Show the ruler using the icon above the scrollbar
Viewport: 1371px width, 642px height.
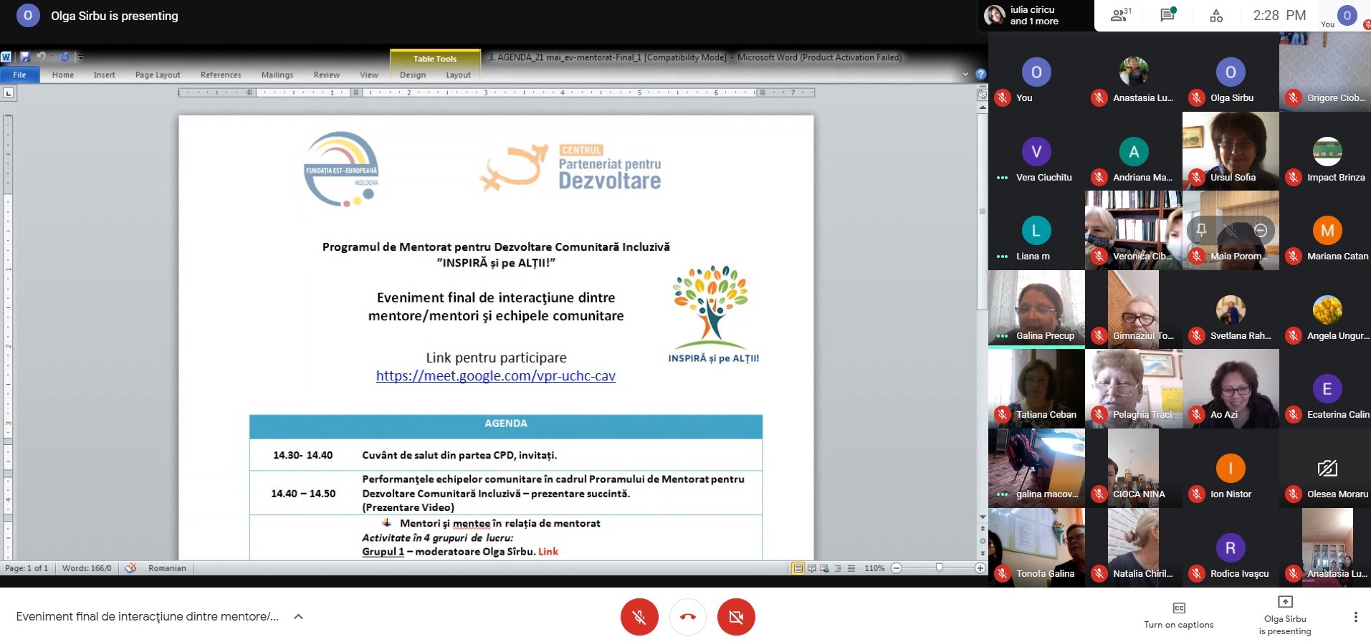(x=982, y=94)
